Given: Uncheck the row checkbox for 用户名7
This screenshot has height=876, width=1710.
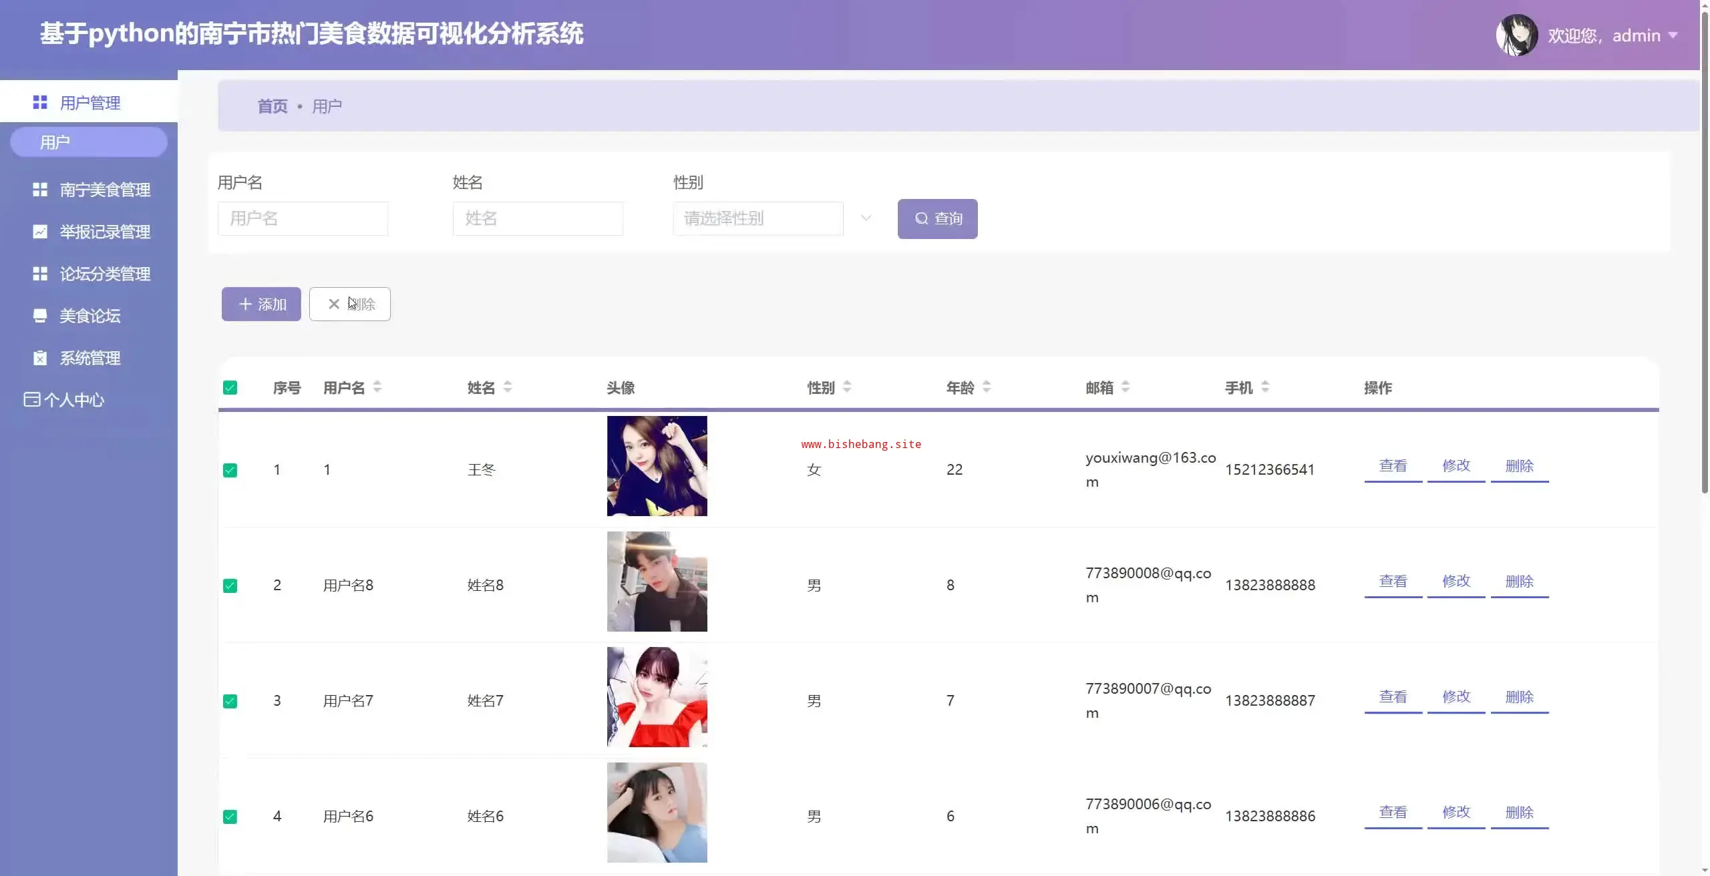Looking at the screenshot, I should click(x=230, y=701).
